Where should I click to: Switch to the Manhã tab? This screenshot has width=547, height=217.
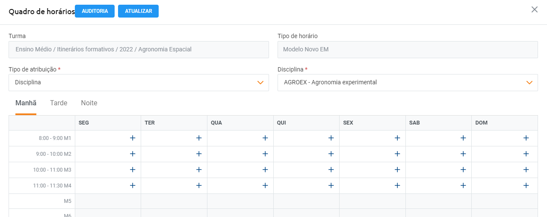point(26,103)
